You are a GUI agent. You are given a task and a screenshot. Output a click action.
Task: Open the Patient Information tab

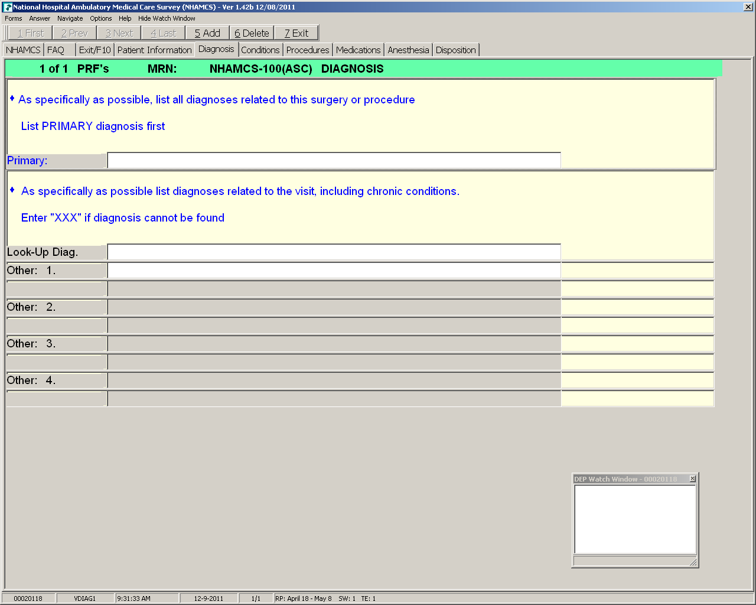point(154,50)
